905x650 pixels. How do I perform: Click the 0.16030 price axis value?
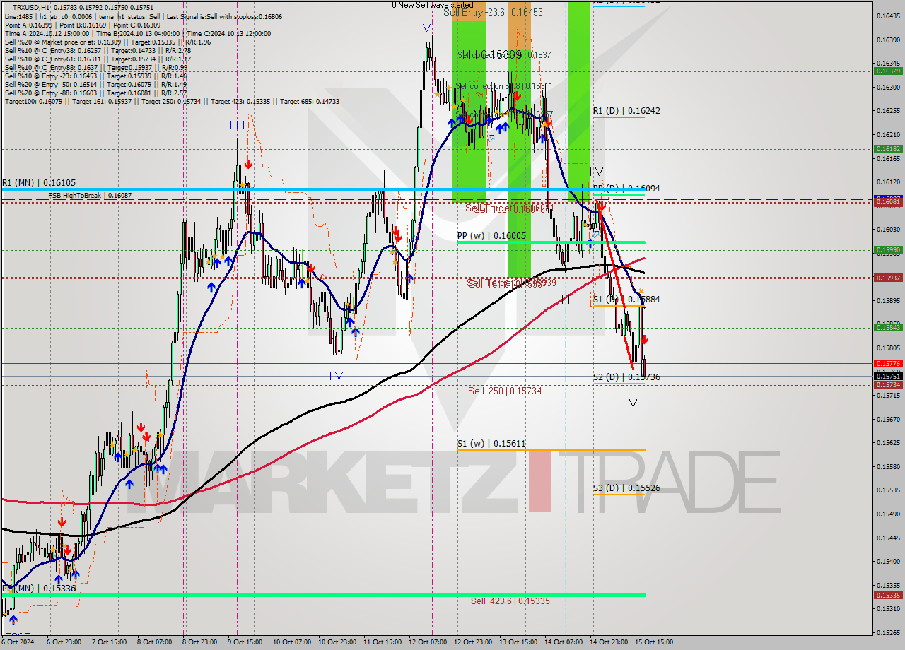coord(889,229)
